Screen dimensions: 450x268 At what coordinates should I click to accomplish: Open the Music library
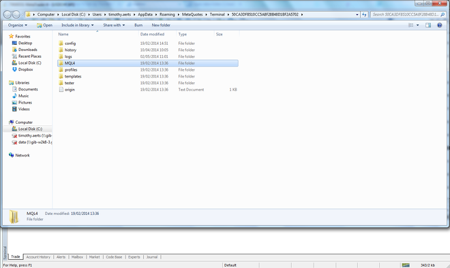[x=20, y=96]
